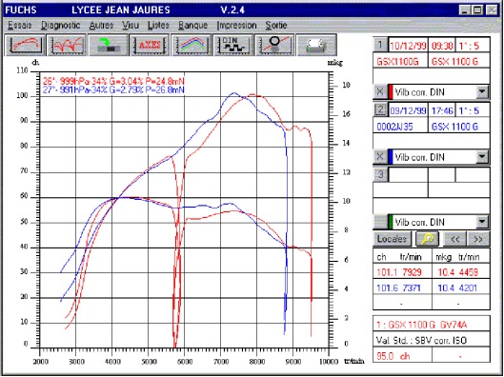The height and width of the screenshot is (377, 504).
Task: Select test slot number 3 button
Action: pos(380,174)
